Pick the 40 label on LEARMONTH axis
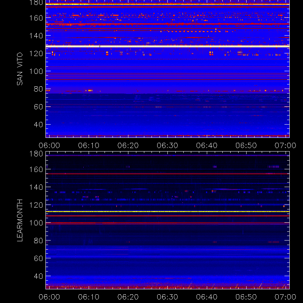The width and height of the screenshot is (303, 303). coord(38,276)
